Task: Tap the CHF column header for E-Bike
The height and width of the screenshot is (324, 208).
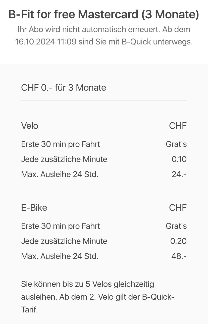Action: coord(178,207)
